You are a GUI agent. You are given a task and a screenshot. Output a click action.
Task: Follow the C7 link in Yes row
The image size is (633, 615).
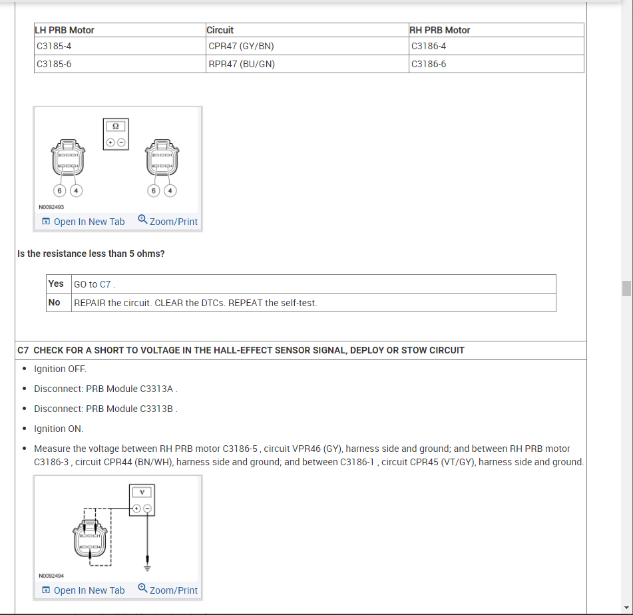pyautogui.click(x=105, y=284)
